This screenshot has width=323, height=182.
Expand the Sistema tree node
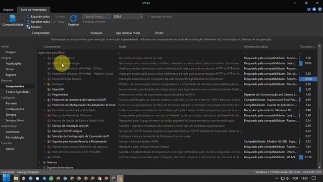tap(39, 162)
